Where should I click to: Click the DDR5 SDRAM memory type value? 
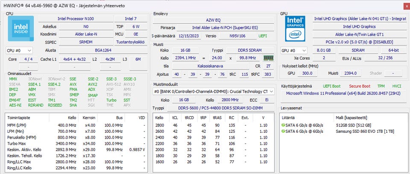click(x=250, y=50)
